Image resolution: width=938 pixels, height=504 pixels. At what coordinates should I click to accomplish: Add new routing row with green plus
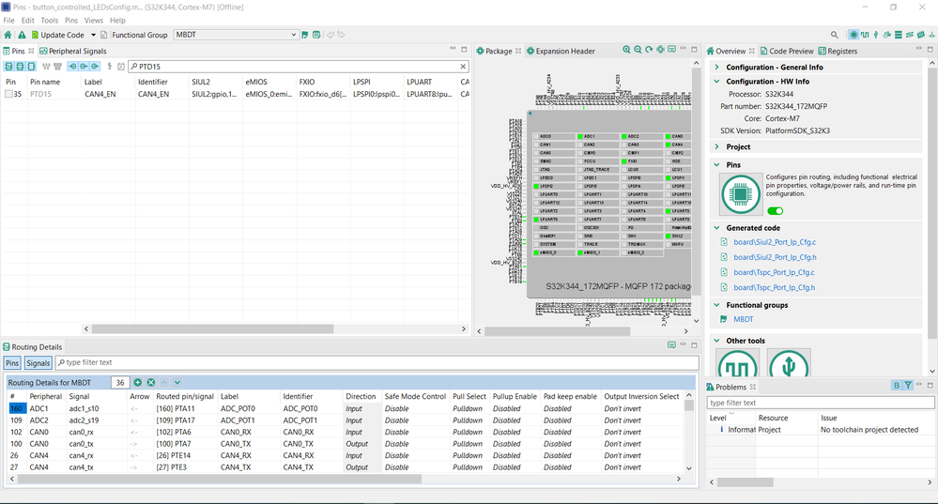click(138, 383)
